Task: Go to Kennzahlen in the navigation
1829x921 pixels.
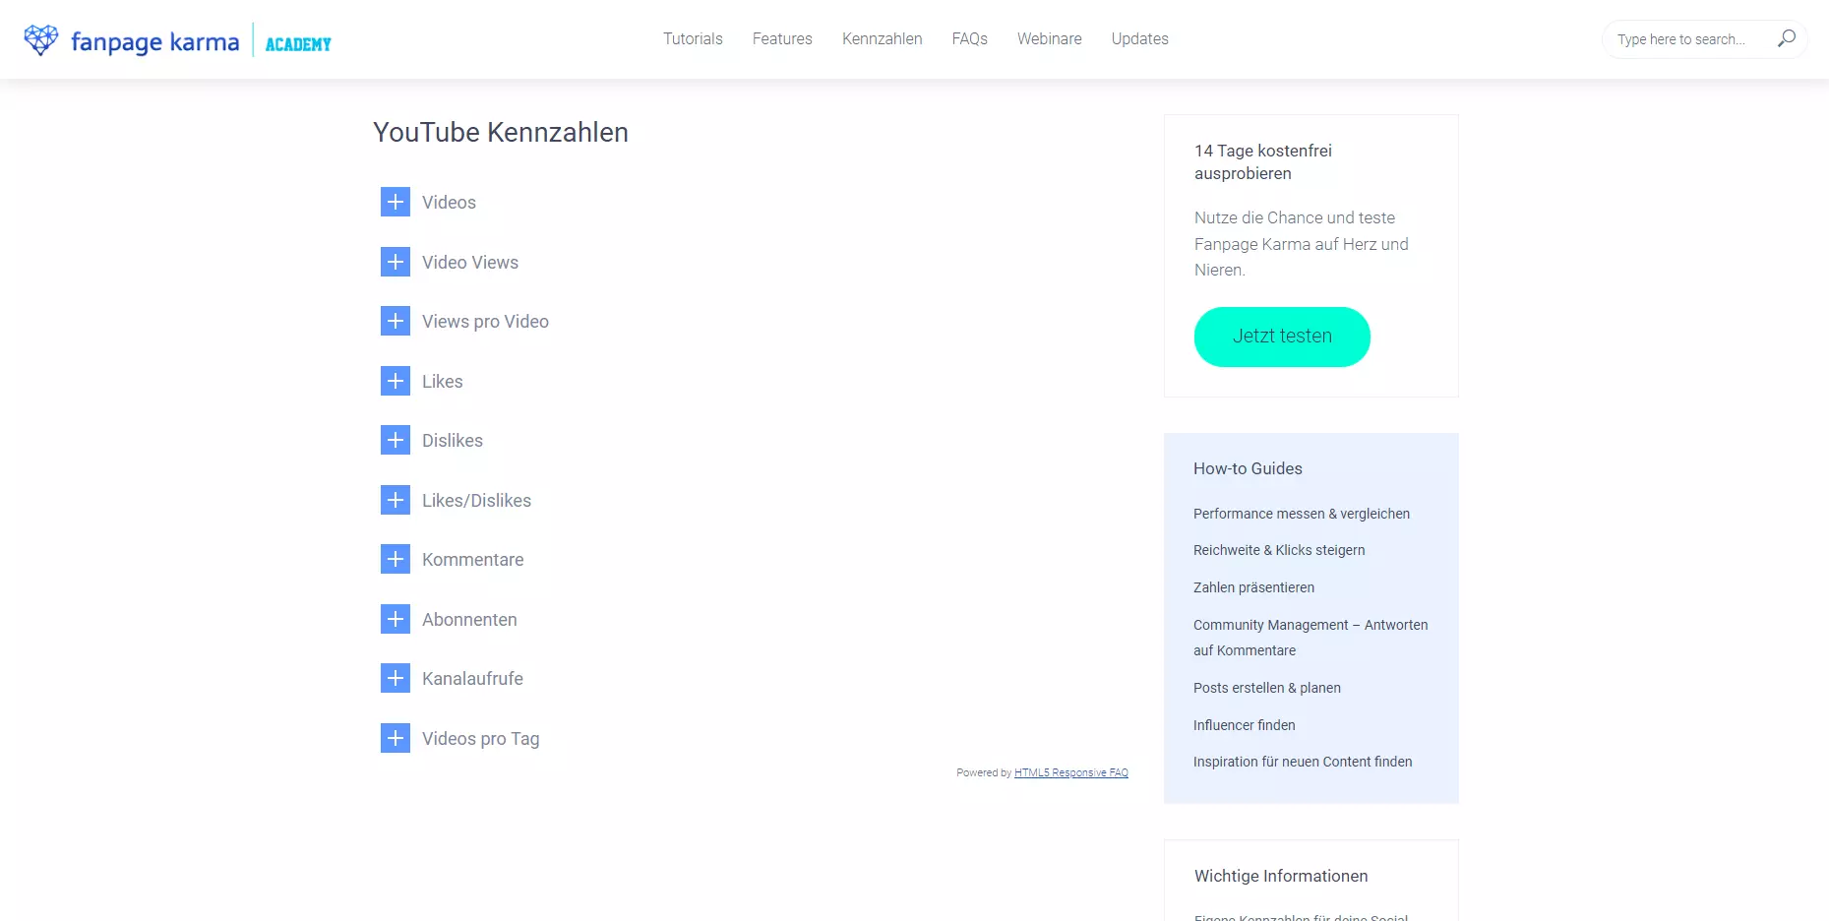Action: point(883,38)
